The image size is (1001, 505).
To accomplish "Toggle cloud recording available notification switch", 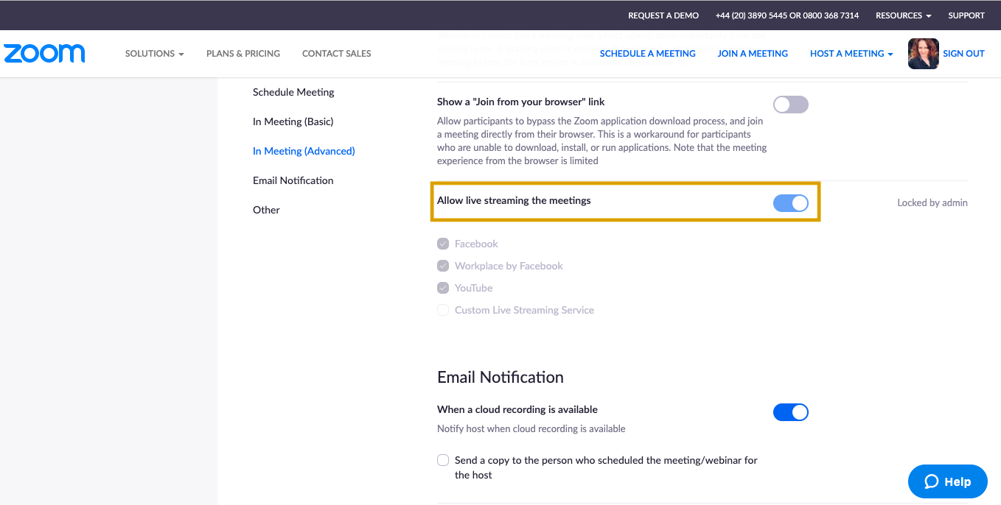I will pos(791,412).
